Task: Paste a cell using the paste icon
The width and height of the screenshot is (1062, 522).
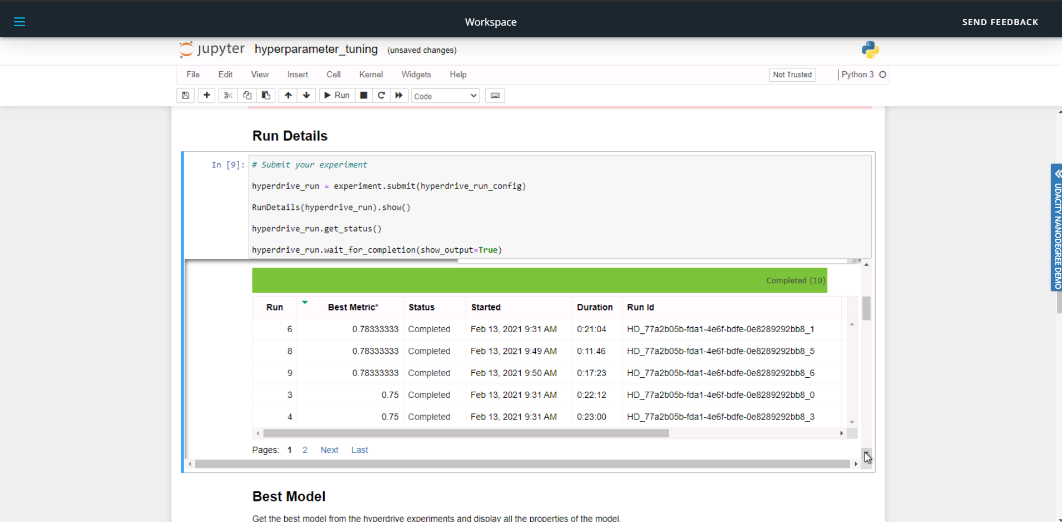Action: tap(266, 95)
